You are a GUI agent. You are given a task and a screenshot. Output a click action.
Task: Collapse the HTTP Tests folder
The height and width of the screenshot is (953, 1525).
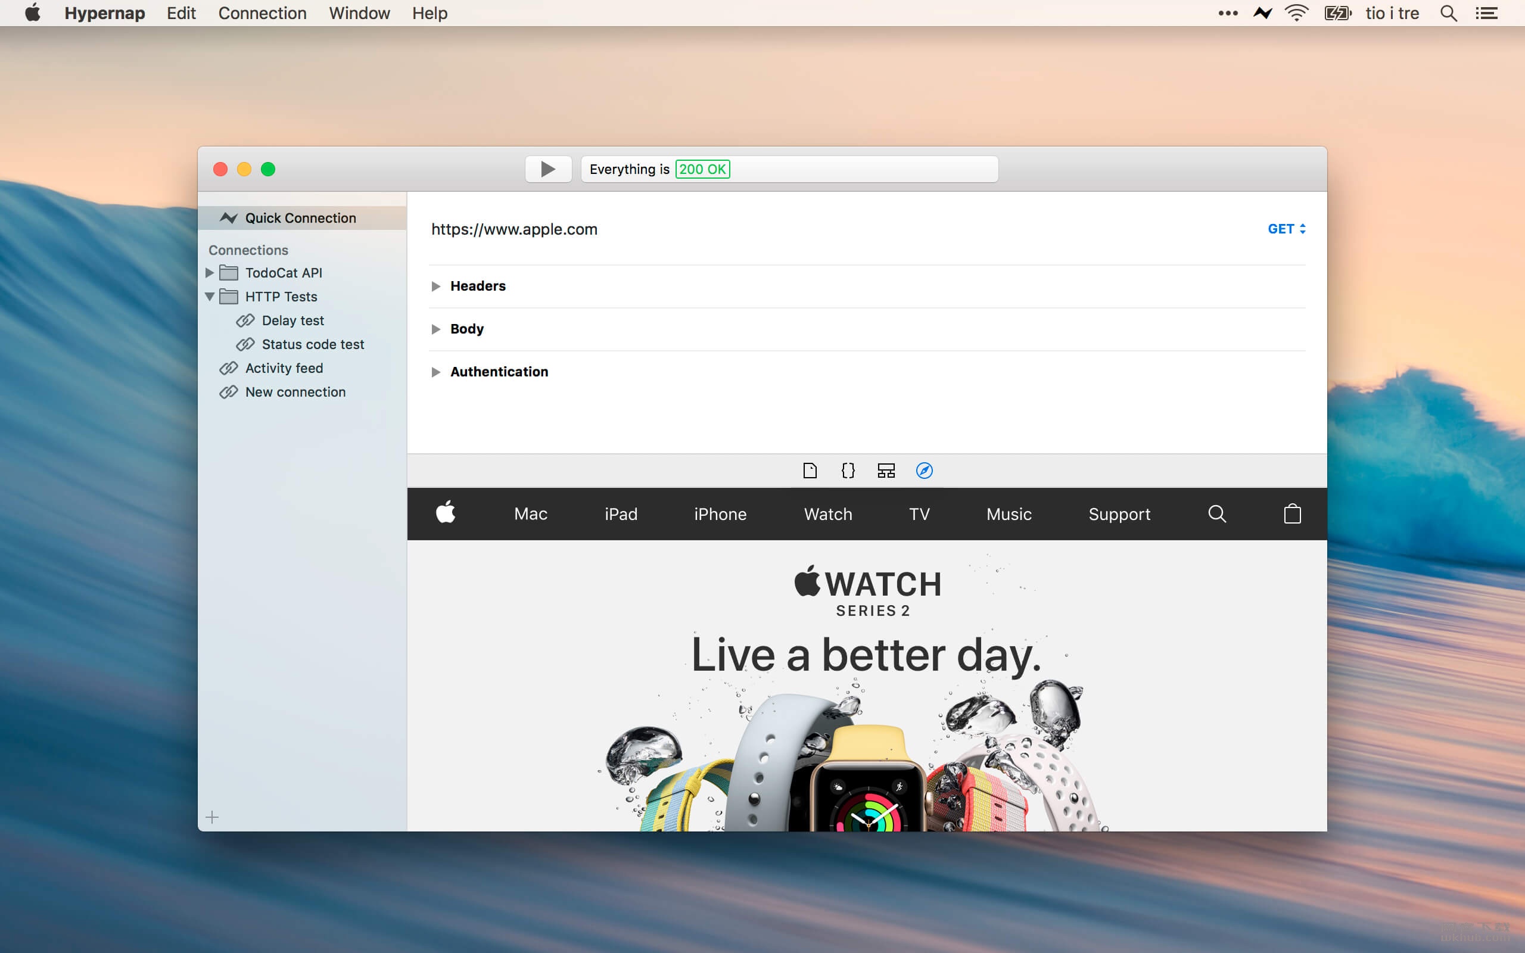210,297
